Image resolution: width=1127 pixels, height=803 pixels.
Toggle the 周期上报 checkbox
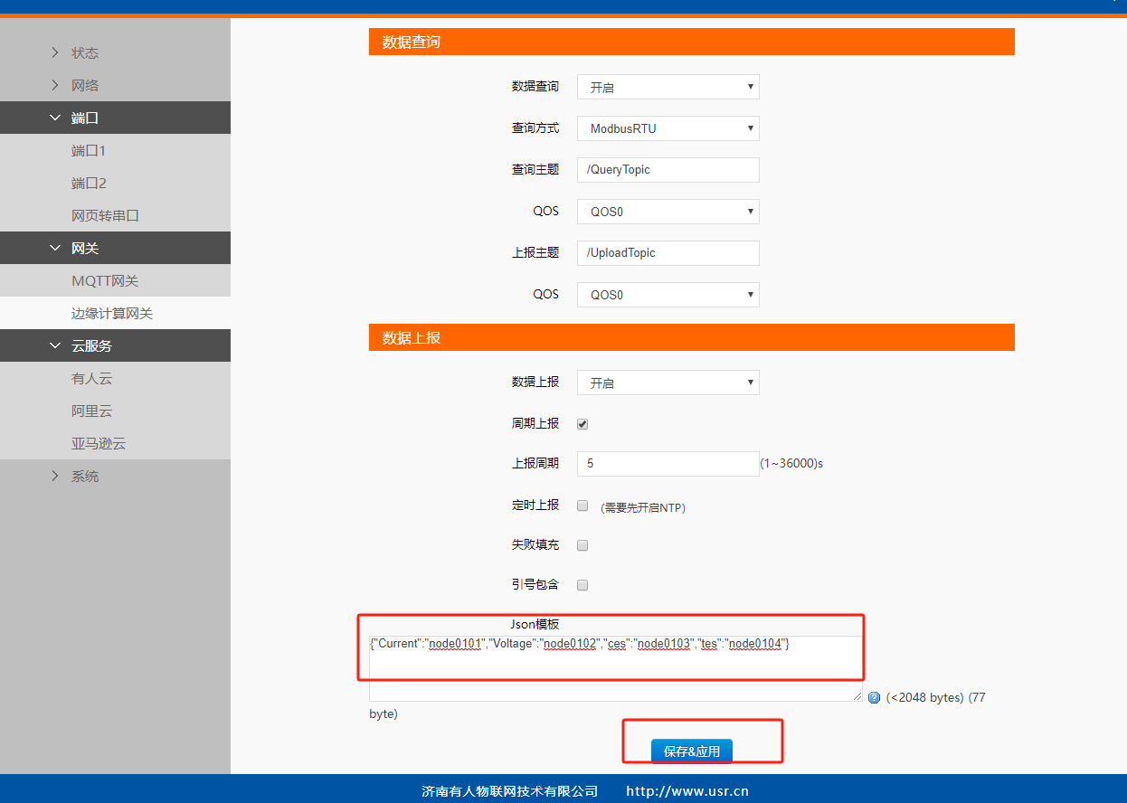(x=582, y=423)
